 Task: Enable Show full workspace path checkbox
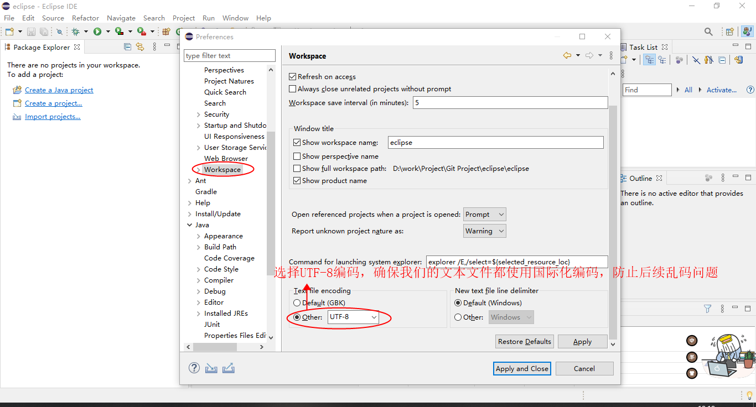(x=297, y=169)
